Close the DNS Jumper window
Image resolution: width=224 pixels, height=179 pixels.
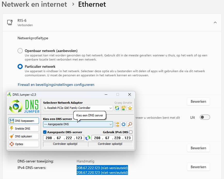coord(130,94)
